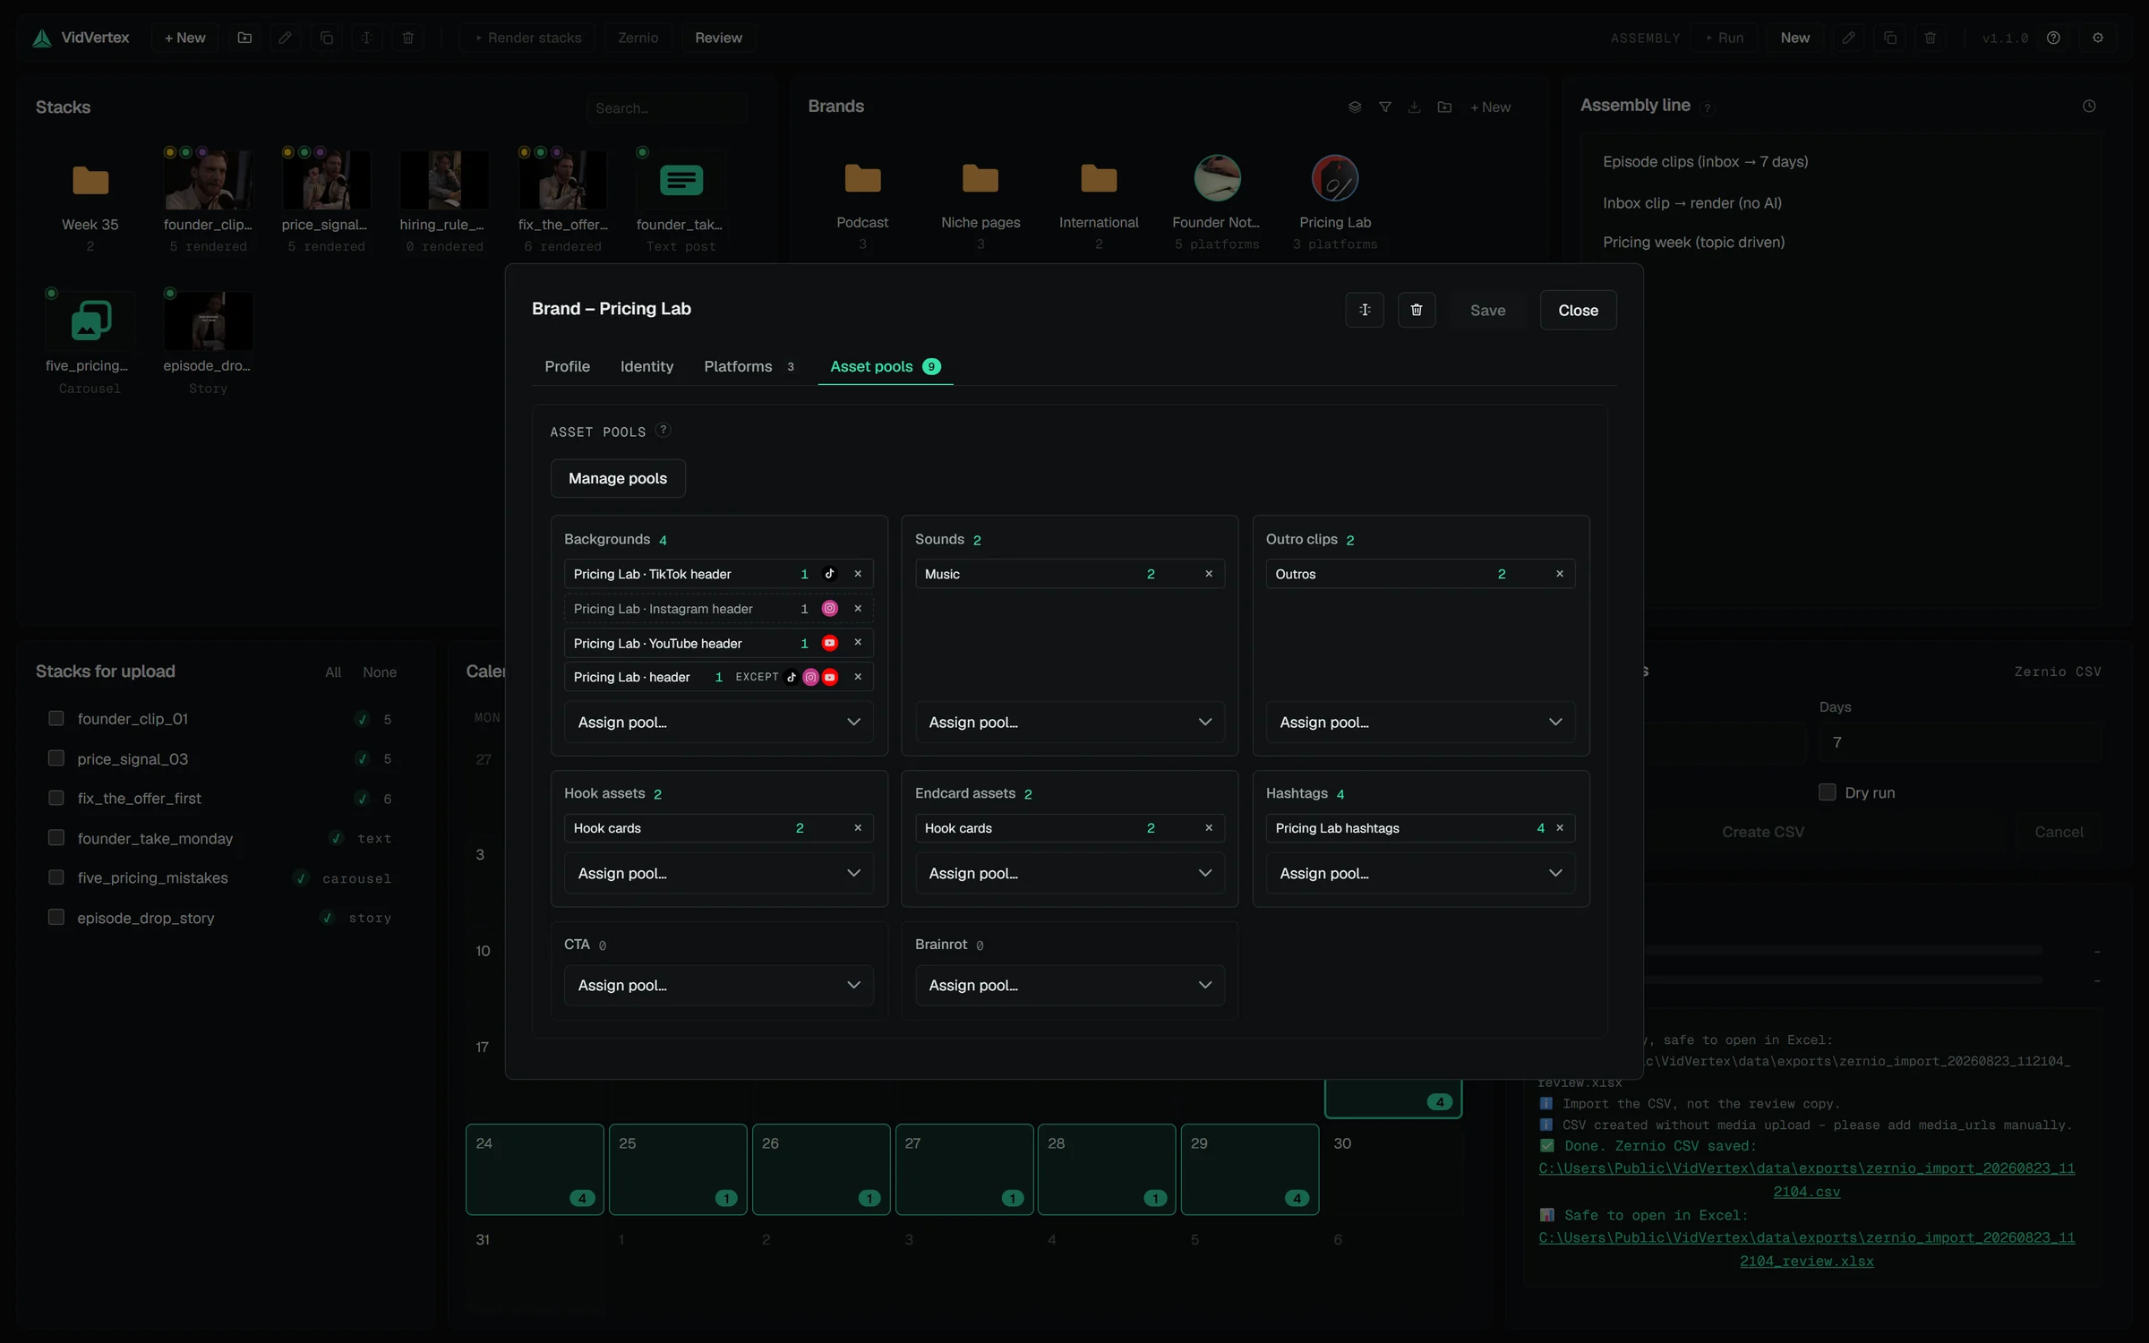
Task: Open Assign pool dropdown under Brainrot
Action: tap(1069, 985)
